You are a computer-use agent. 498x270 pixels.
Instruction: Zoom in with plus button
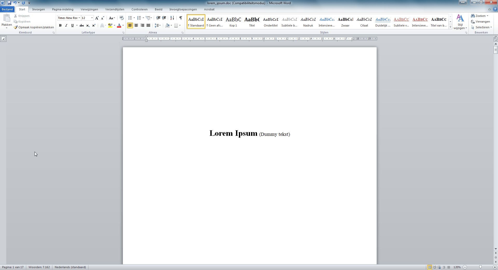495,267
